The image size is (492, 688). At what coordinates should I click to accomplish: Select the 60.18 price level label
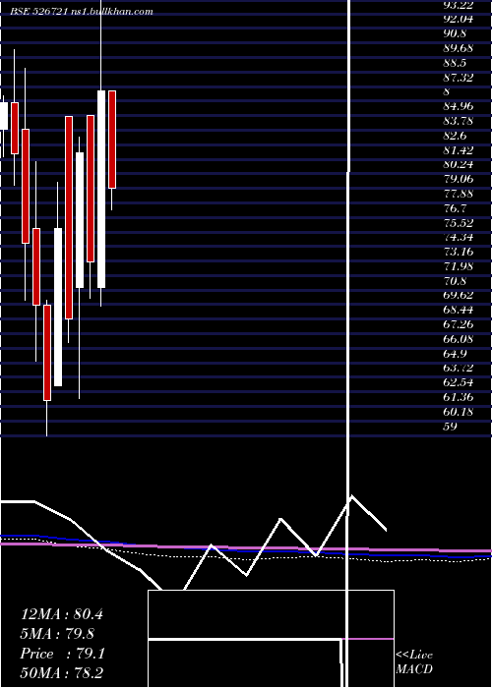tap(459, 412)
